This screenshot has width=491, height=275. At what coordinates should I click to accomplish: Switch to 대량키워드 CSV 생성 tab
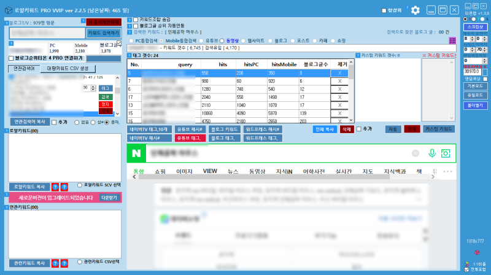tap(68, 68)
